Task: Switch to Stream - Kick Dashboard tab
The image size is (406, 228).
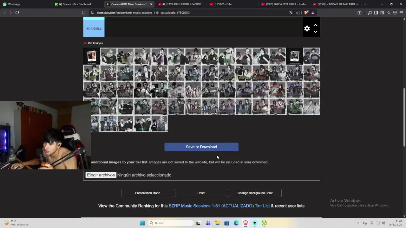Action: point(77,4)
